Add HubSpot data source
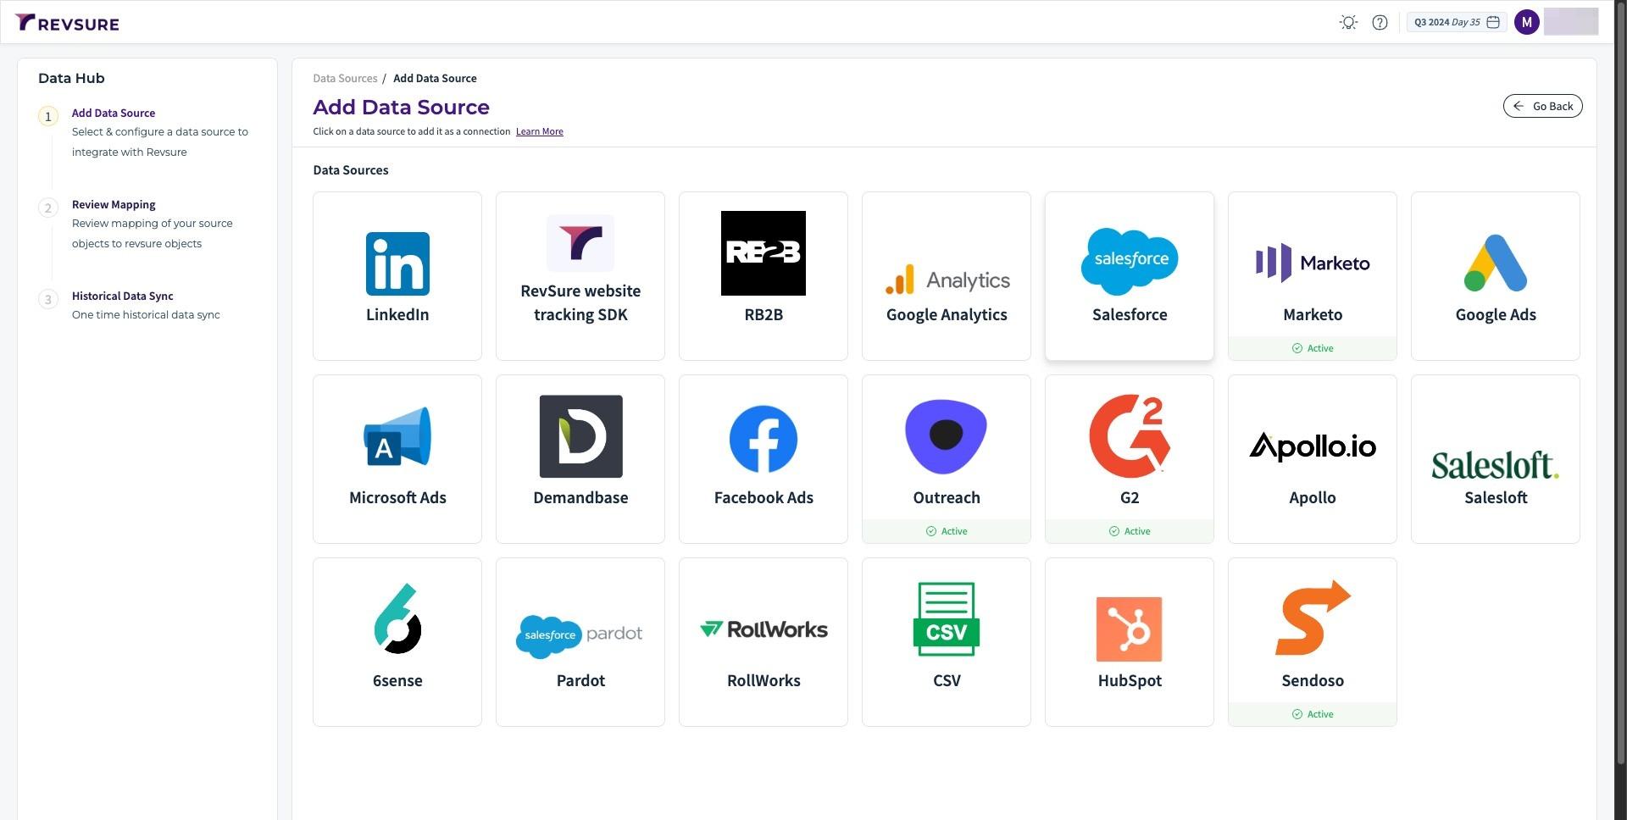 [1130, 642]
